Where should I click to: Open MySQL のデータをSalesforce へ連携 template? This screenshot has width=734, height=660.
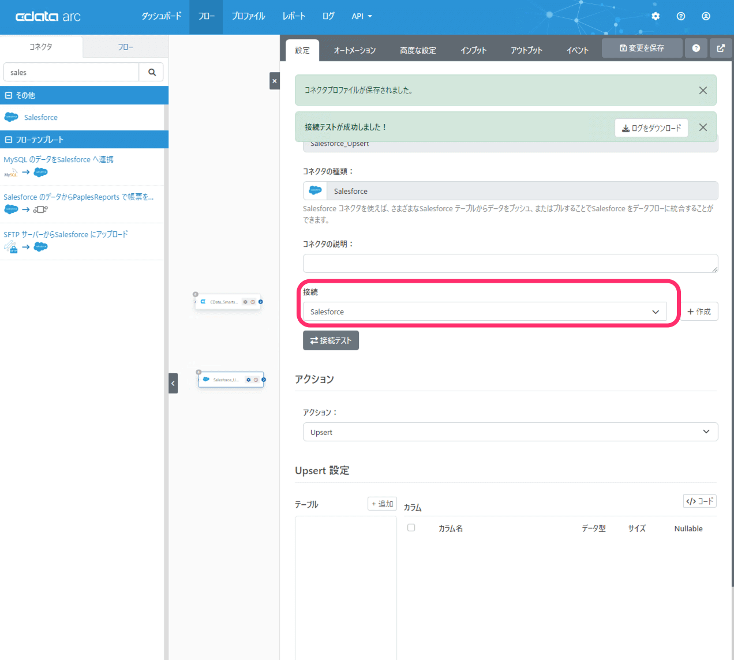click(x=59, y=159)
